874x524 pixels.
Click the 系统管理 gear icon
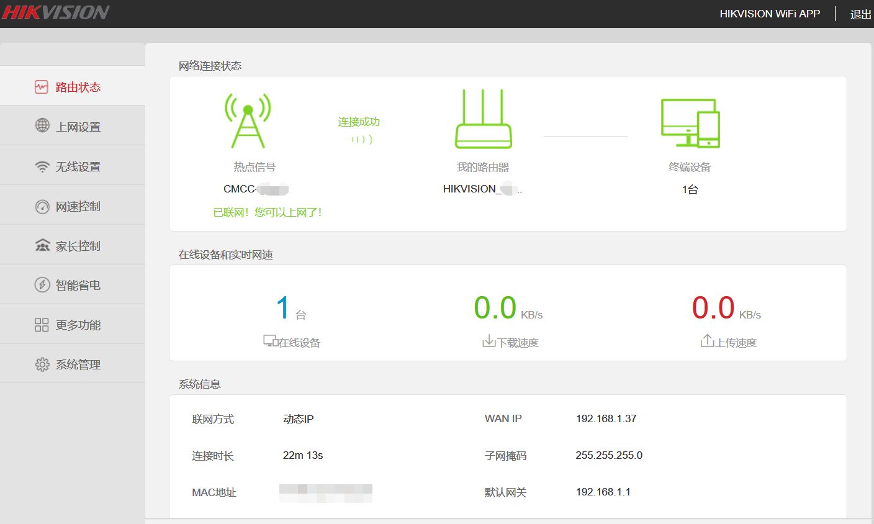[x=42, y=364]
